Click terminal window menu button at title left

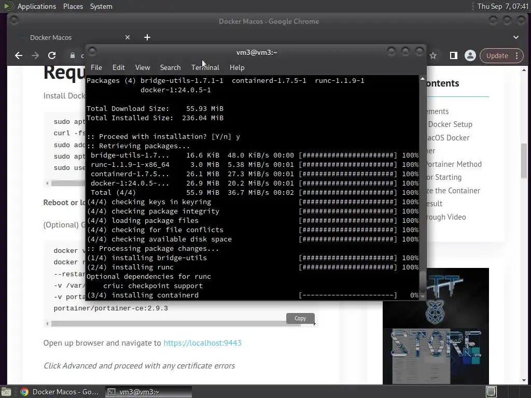pyautogui.click(x=92, y=51)
